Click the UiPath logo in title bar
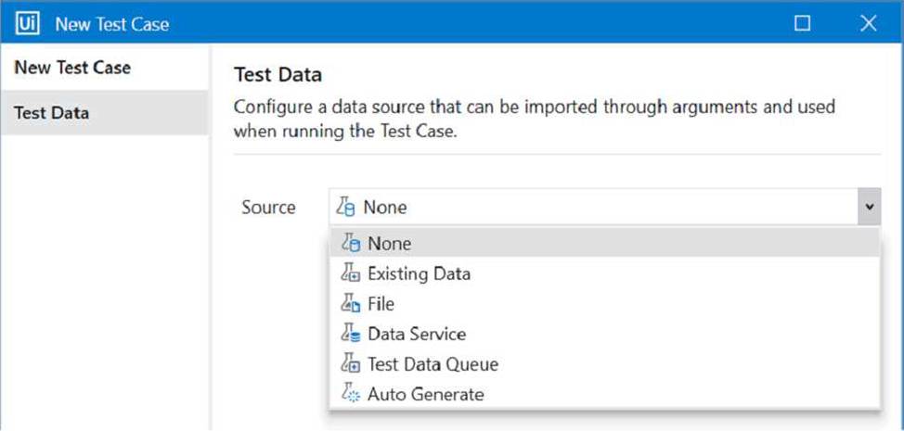This screenshot has height=431, width=904. pos(28,23)
